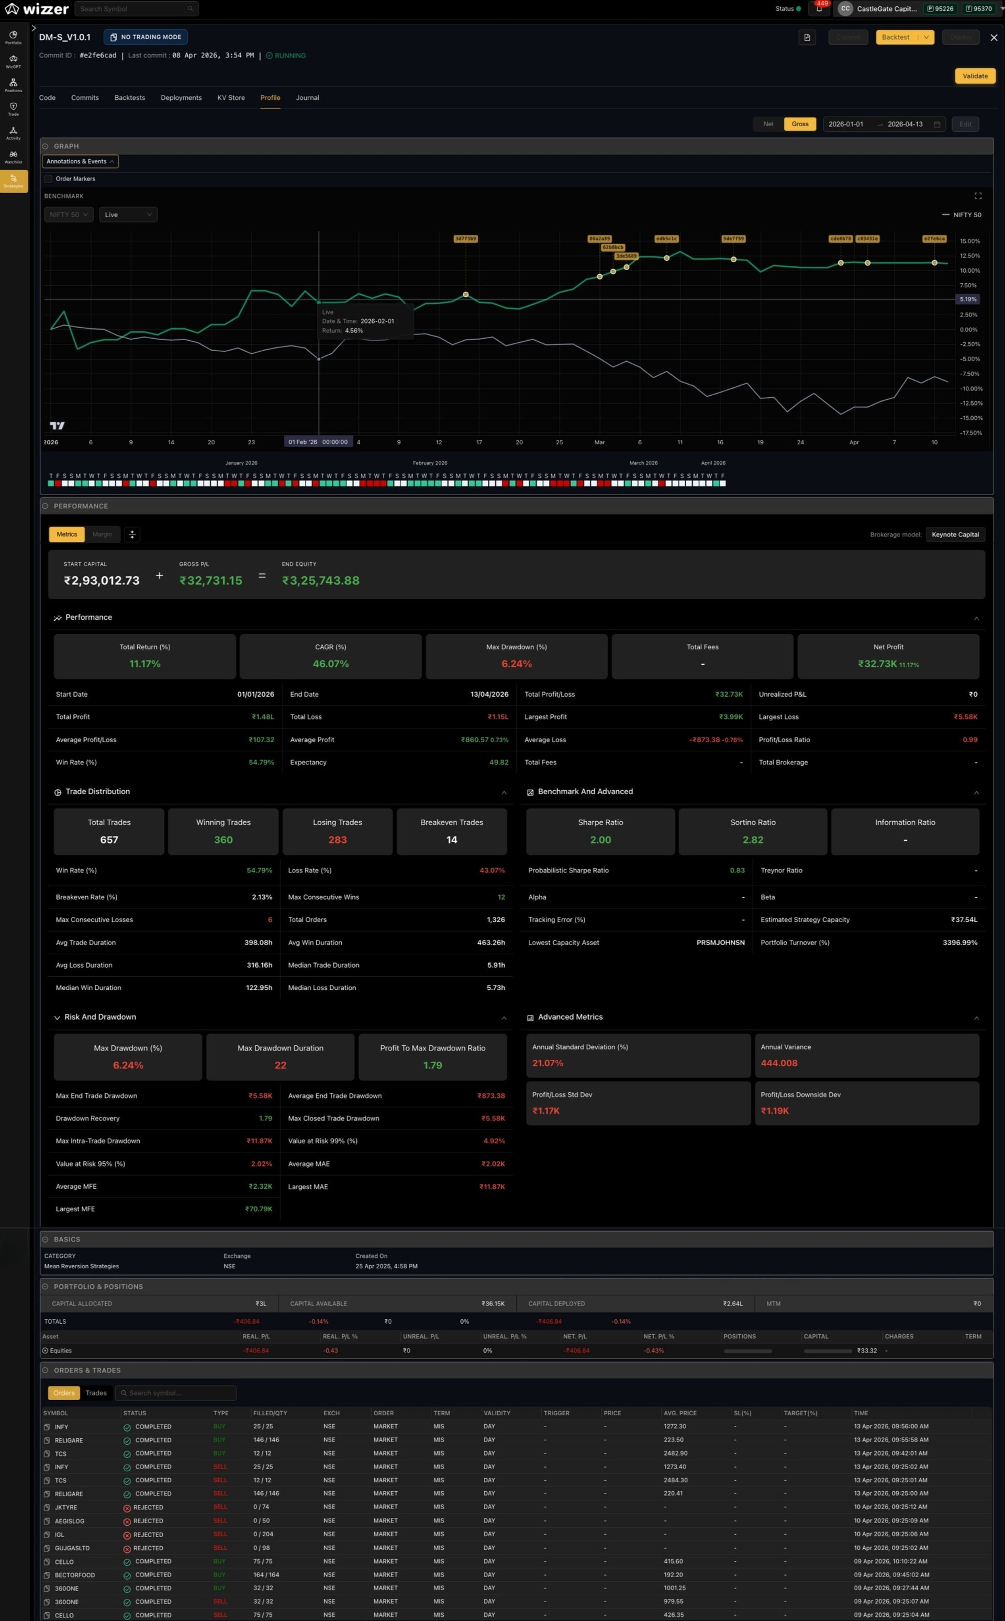Switch P/L view to Net

click(768, 124)
